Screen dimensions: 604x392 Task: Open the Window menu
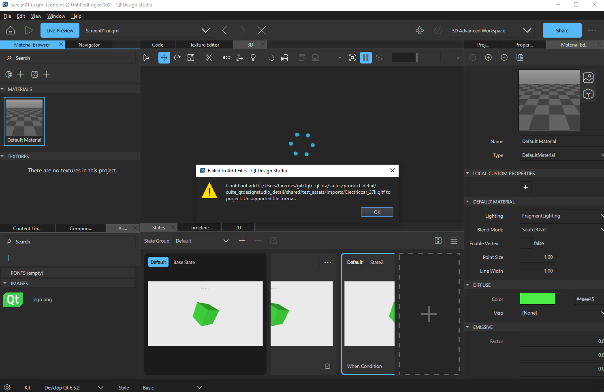click(56, 16)
